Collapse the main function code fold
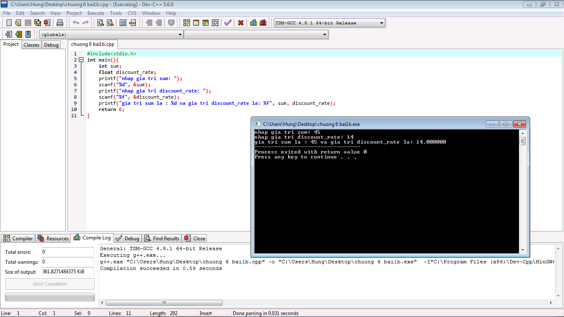The image size is (564, 317). [81, 59]
